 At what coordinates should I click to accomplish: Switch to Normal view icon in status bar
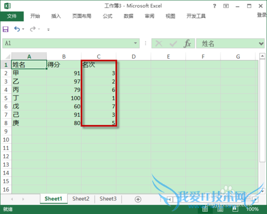[x=205, y=209]
